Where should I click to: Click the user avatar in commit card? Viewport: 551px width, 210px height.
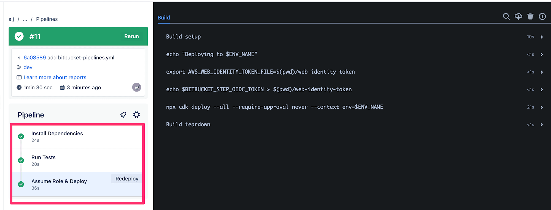click(x=137, y=87)
